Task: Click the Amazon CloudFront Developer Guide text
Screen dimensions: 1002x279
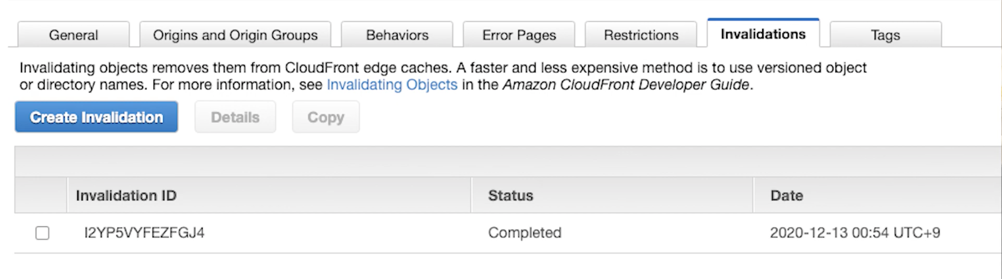Action: click(626, 85)
